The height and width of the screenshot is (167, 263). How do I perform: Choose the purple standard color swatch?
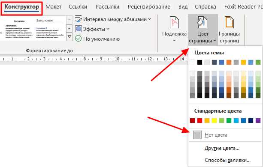click(x=258, y=120)
